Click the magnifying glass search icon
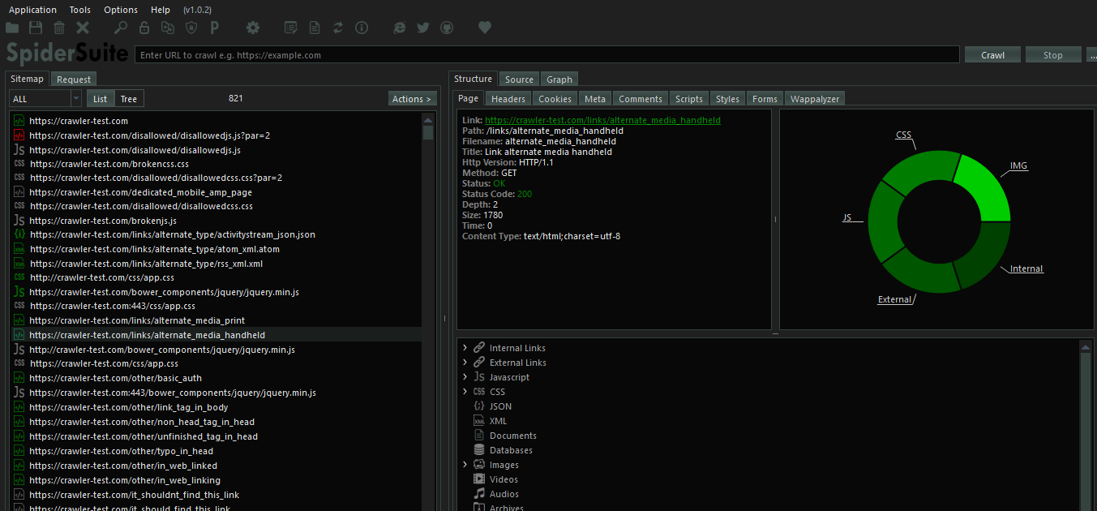The image size is (1097, 511). coord(120,28)
